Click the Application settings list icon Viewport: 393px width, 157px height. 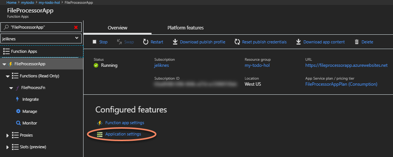coord(100,134)
